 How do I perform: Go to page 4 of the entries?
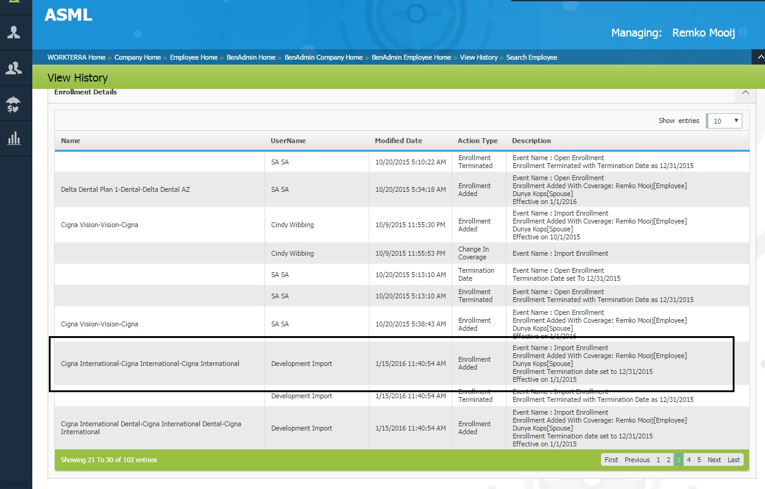(x=689, y=460)
